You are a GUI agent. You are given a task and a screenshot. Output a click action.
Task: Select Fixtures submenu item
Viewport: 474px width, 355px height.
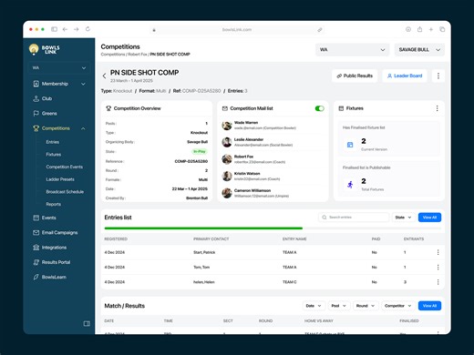(54, 155)
